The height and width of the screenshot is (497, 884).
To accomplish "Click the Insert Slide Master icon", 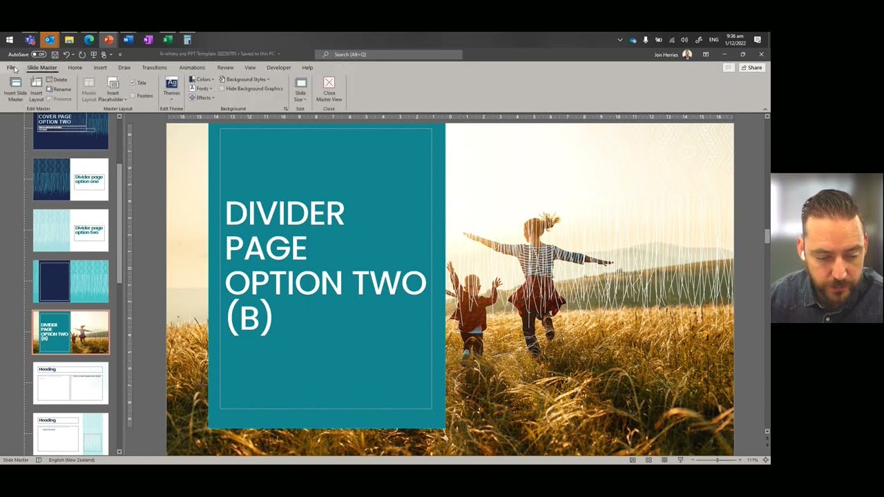I will [x=15, y=84].
